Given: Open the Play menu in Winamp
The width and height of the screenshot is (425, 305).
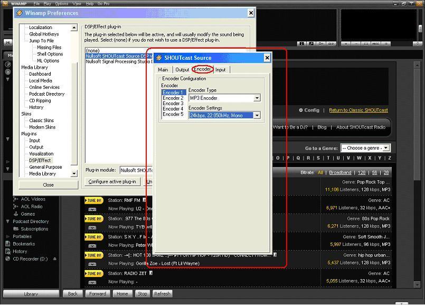Looking at the screenshot, I should point(48,4).
